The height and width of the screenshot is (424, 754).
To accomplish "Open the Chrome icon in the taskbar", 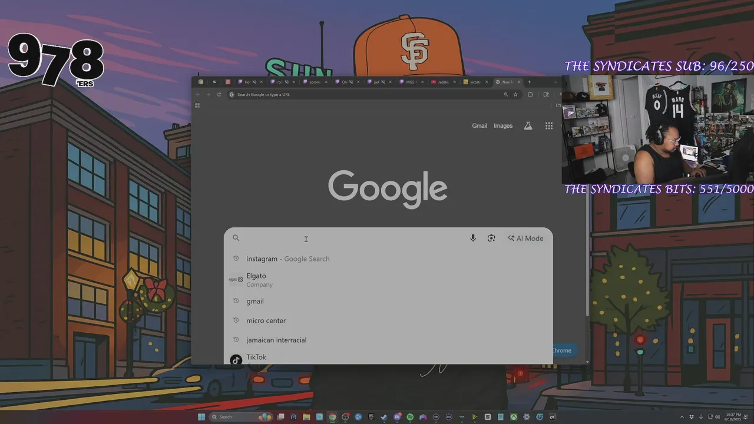I will (x=332, y=417).
